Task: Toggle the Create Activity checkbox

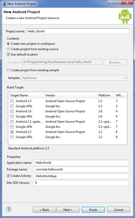Action: (x=8, y=176)
